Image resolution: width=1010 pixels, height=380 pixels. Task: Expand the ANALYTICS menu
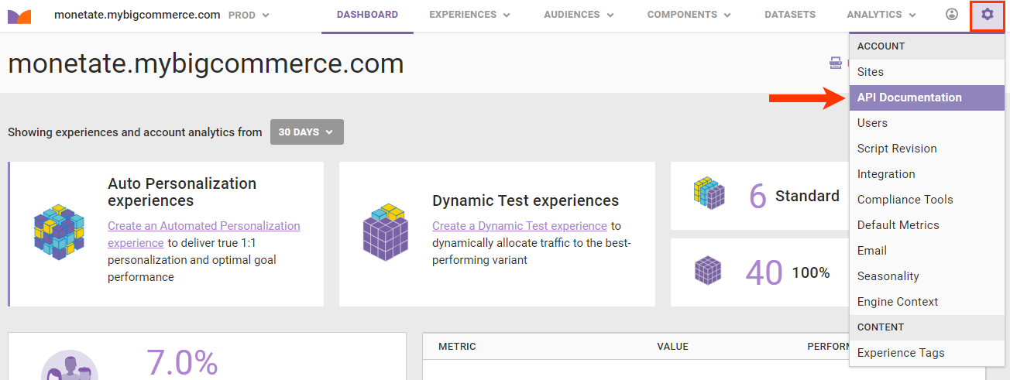(x=881, y=15)
